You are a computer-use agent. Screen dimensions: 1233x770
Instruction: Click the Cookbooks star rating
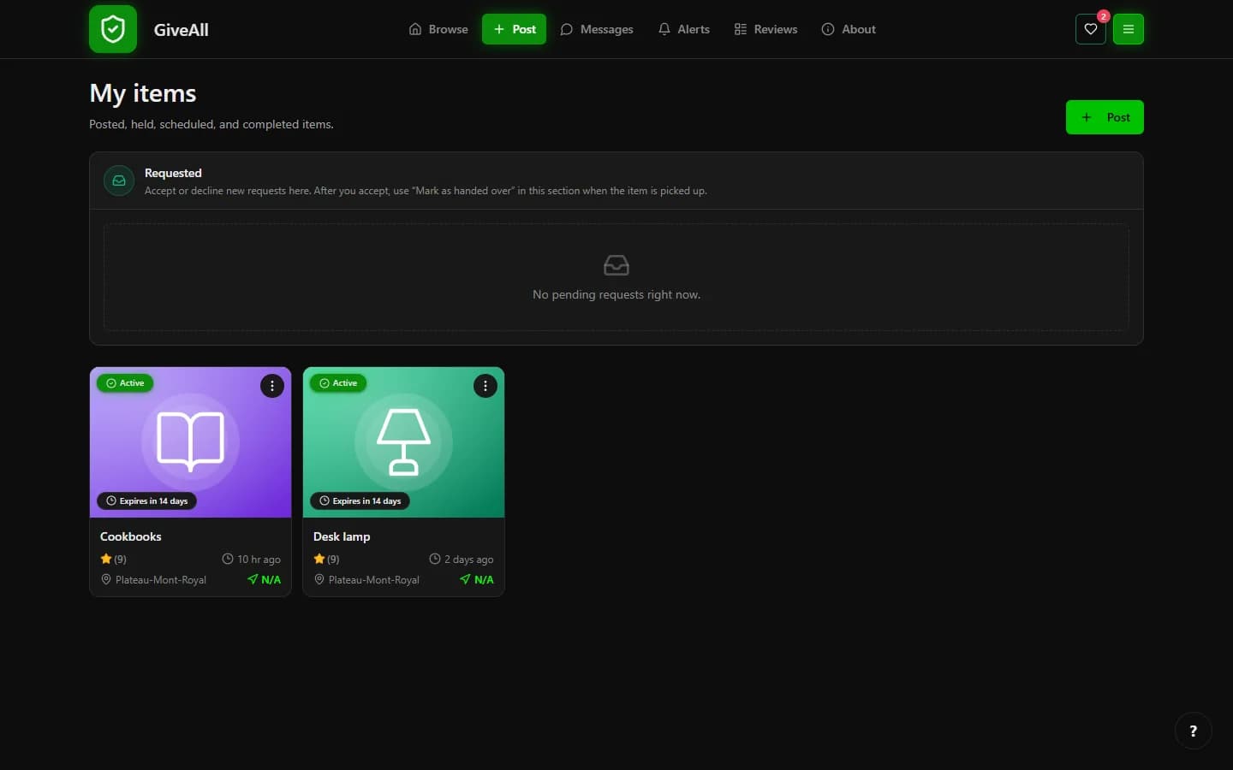[x=113, y=559]
